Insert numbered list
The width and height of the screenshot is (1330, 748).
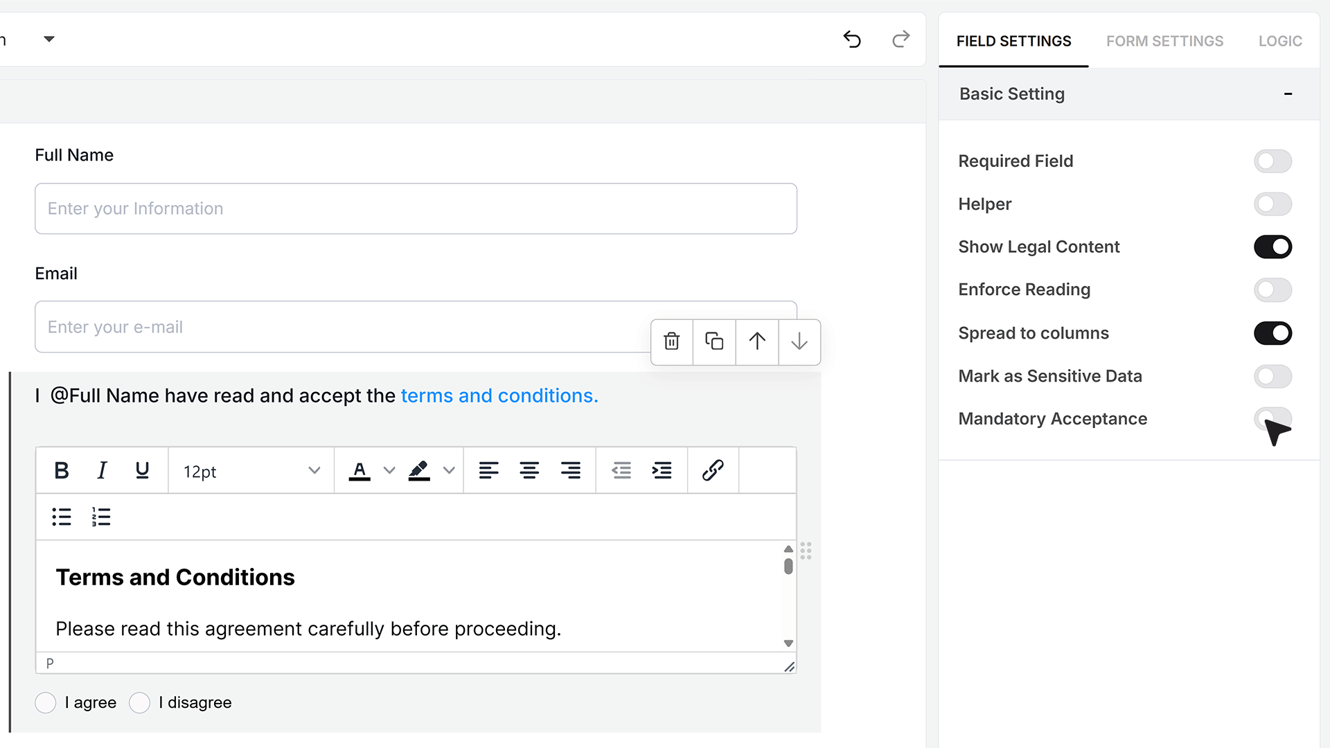pos(101,517)
